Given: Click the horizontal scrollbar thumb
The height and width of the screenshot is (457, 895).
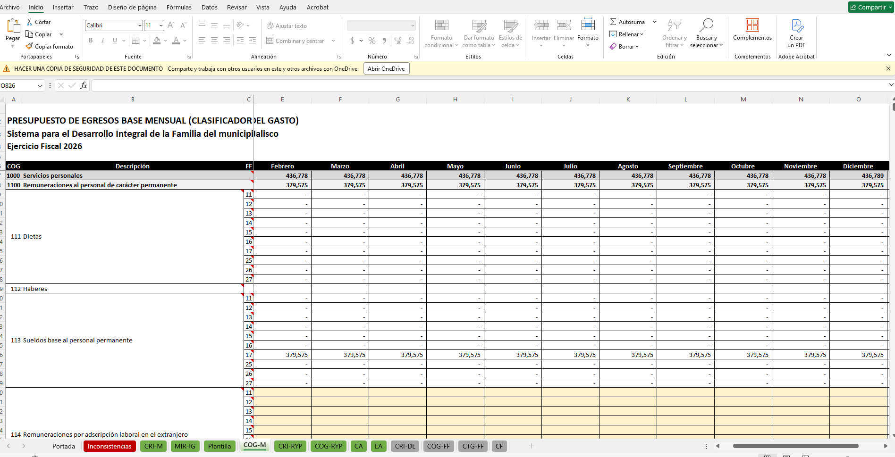Looking at the screenshot, I should 795,446.
